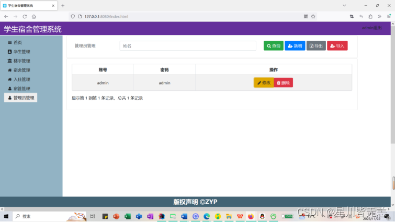Open 宿舍管理 in the sidebar

tap(19, 70)
